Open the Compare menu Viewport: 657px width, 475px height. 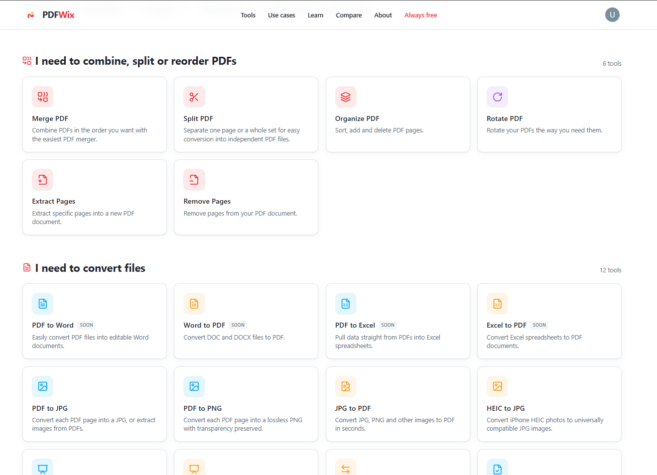tap(349, 15)
